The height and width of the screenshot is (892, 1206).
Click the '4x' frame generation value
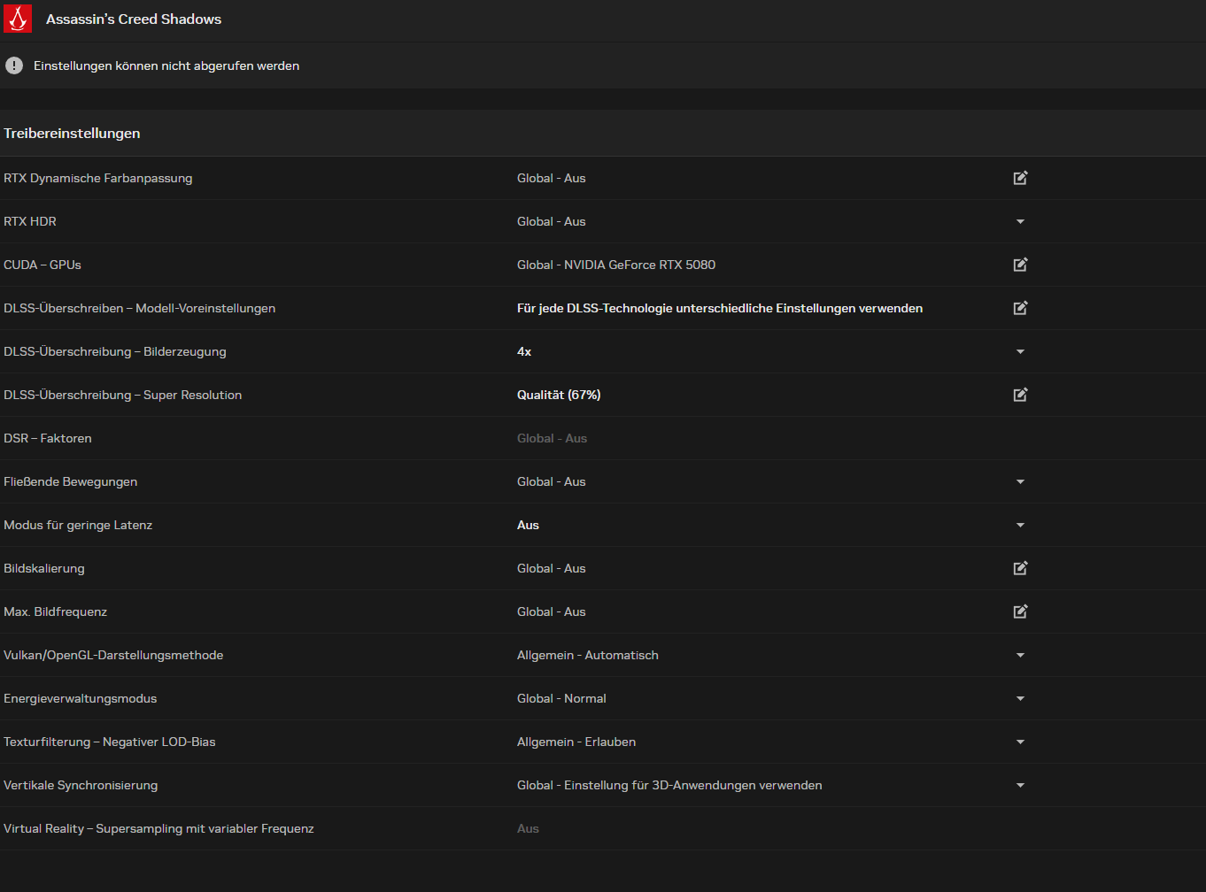click(524, 351)
